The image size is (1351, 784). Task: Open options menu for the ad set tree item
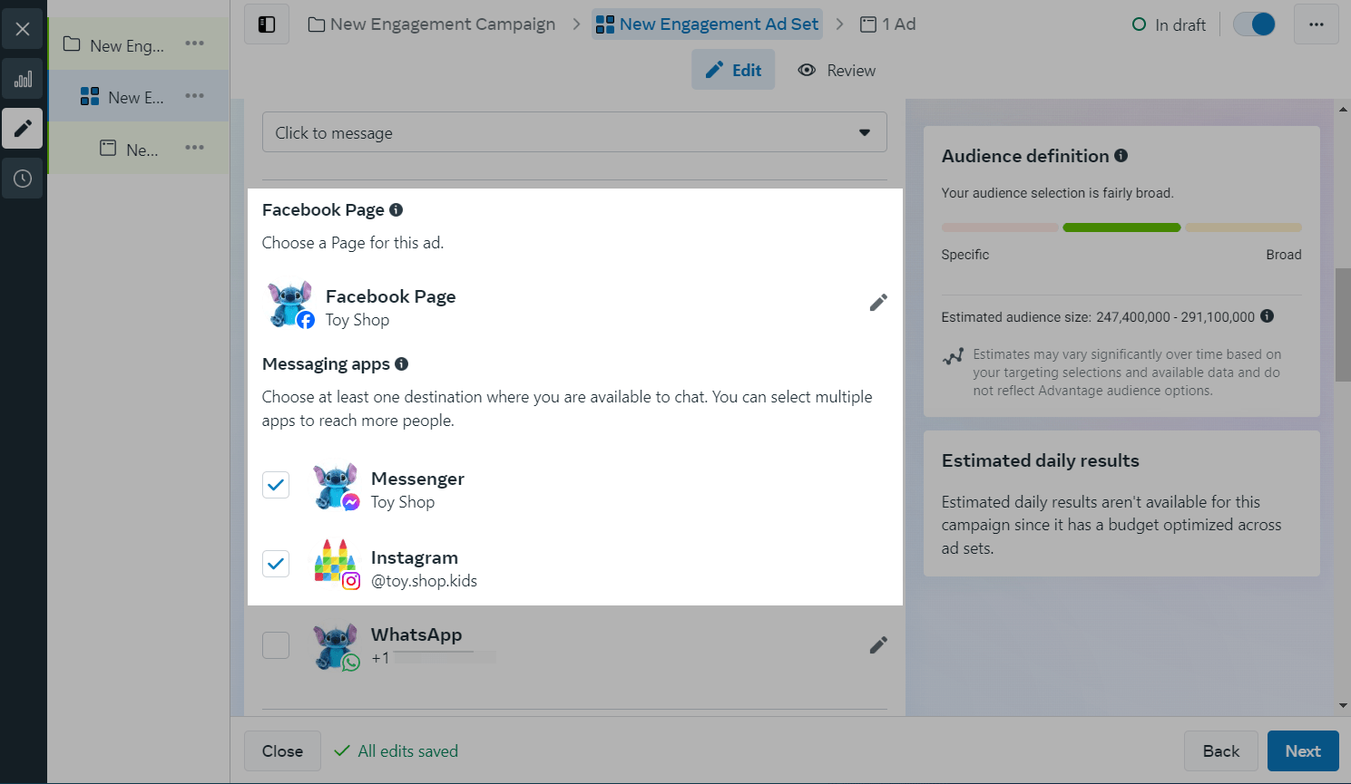click(x=194, y=96)
